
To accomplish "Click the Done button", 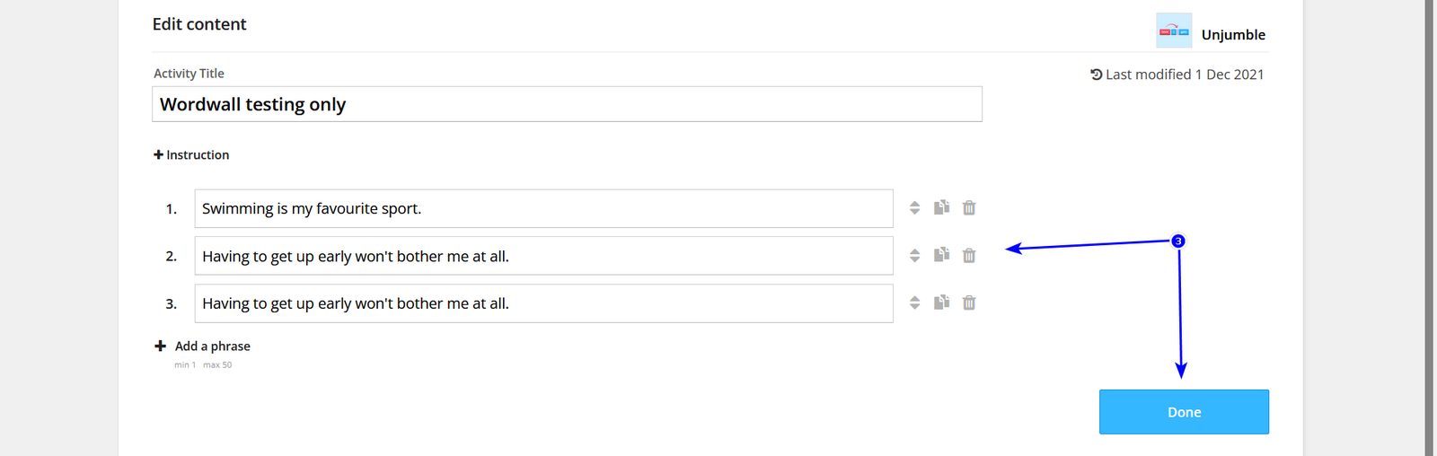I will (x=1184, y=412).
